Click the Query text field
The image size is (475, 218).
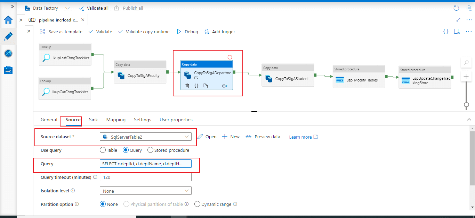click(x=145, y=163)
